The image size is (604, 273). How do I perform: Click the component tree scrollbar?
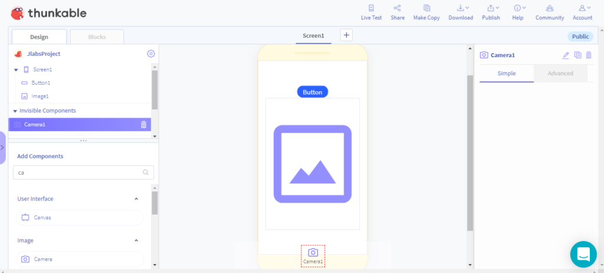155,90
